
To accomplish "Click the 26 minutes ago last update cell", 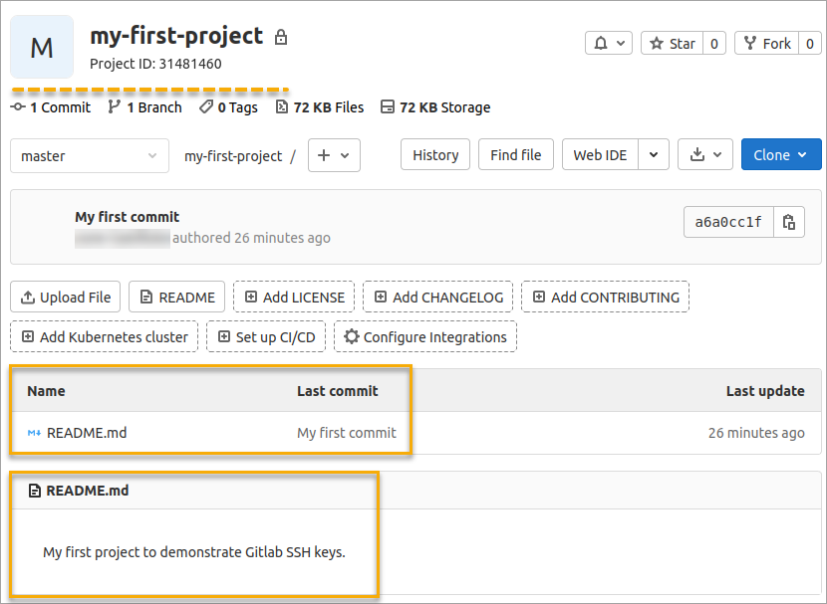I will 756,433.
